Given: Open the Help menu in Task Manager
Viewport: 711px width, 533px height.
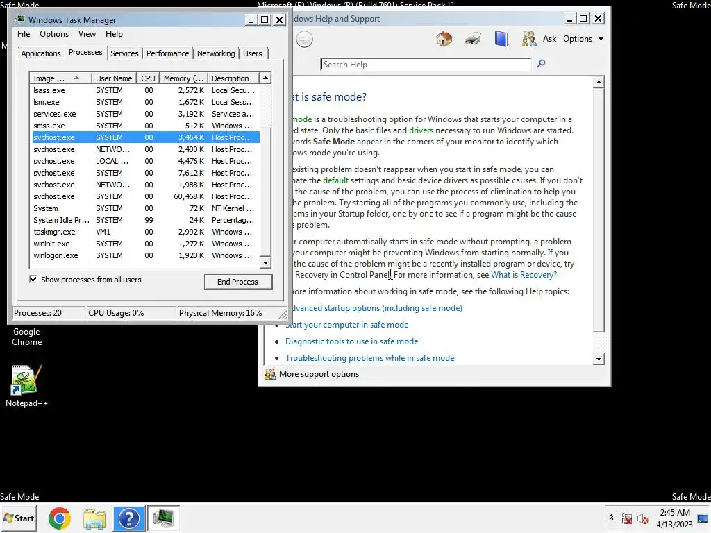Looking at the screenshot, I should pyautogui.click(x=114, y=34).
